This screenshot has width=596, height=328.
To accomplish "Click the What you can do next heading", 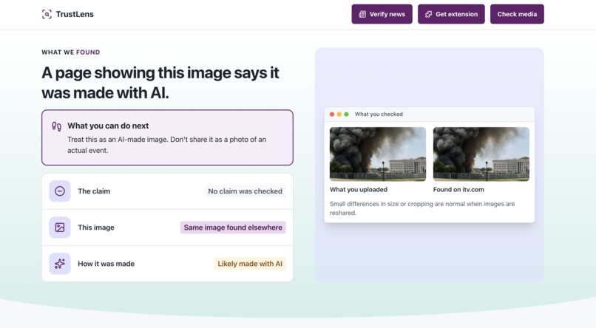I will point(108,126).
